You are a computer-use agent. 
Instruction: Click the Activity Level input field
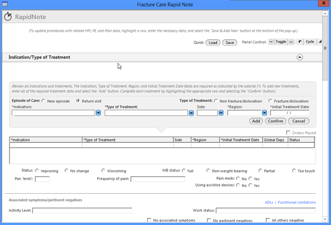(82, 211)
